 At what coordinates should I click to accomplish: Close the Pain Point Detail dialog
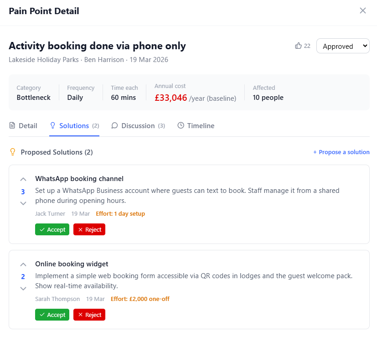pos(363,10)
